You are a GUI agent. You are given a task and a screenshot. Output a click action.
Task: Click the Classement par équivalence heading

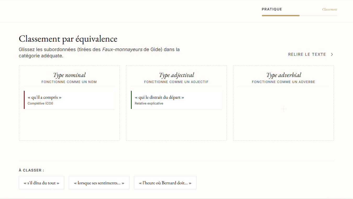[x=68, y=39]
